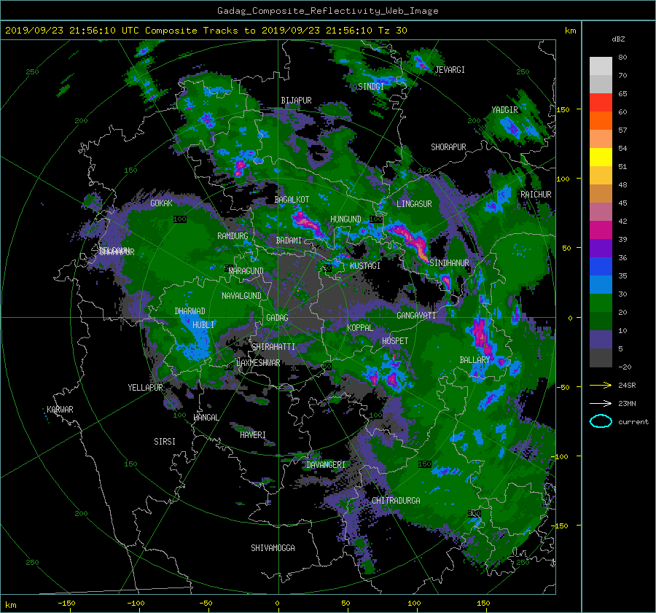Click the SHIVAMOGGA city label
Viewport: 656px width, 613px height.
pos(273,547)
